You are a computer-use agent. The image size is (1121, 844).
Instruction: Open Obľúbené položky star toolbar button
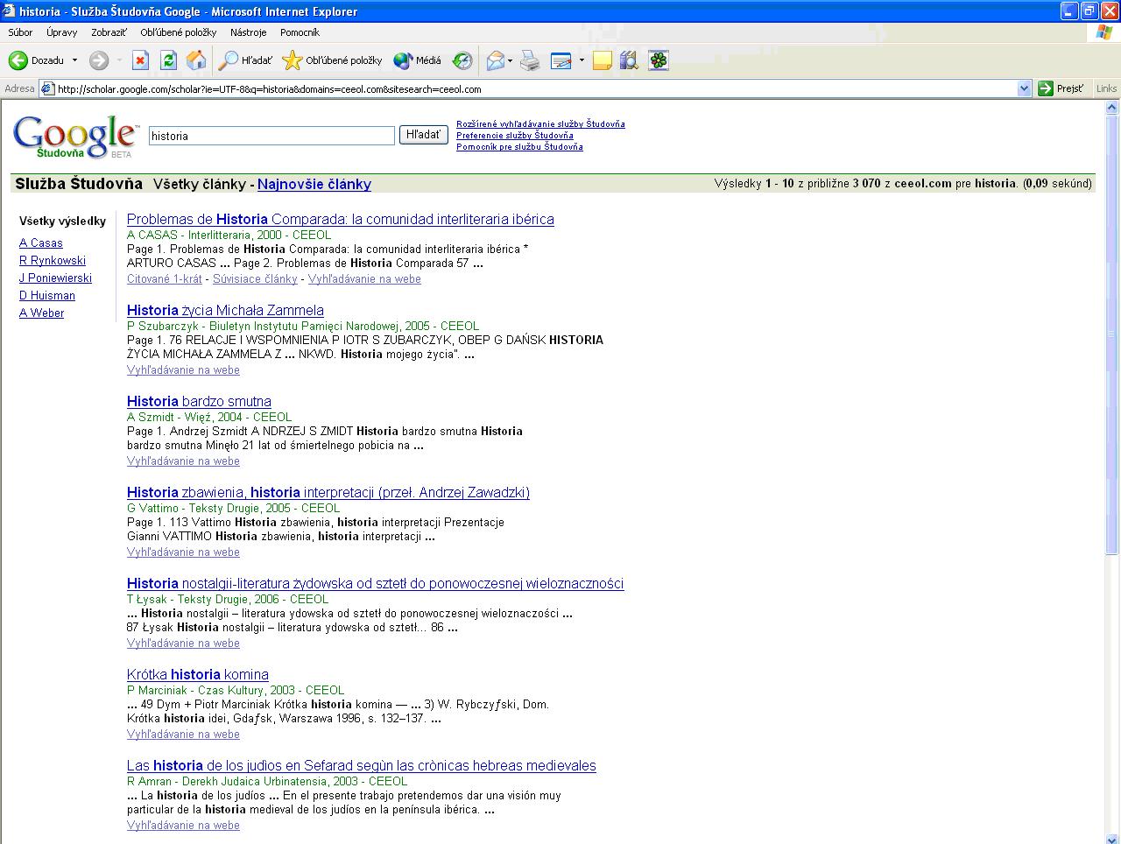point(333,60)
